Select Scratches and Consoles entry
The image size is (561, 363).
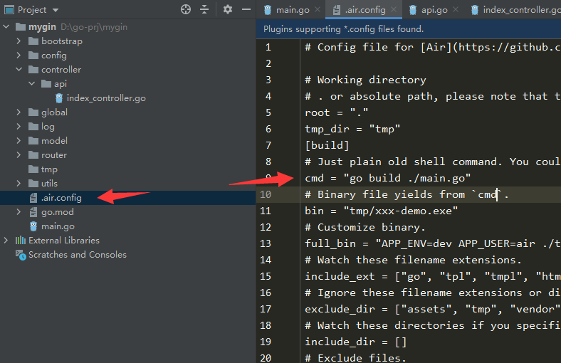pyautogui.click(x=78, y=255)
